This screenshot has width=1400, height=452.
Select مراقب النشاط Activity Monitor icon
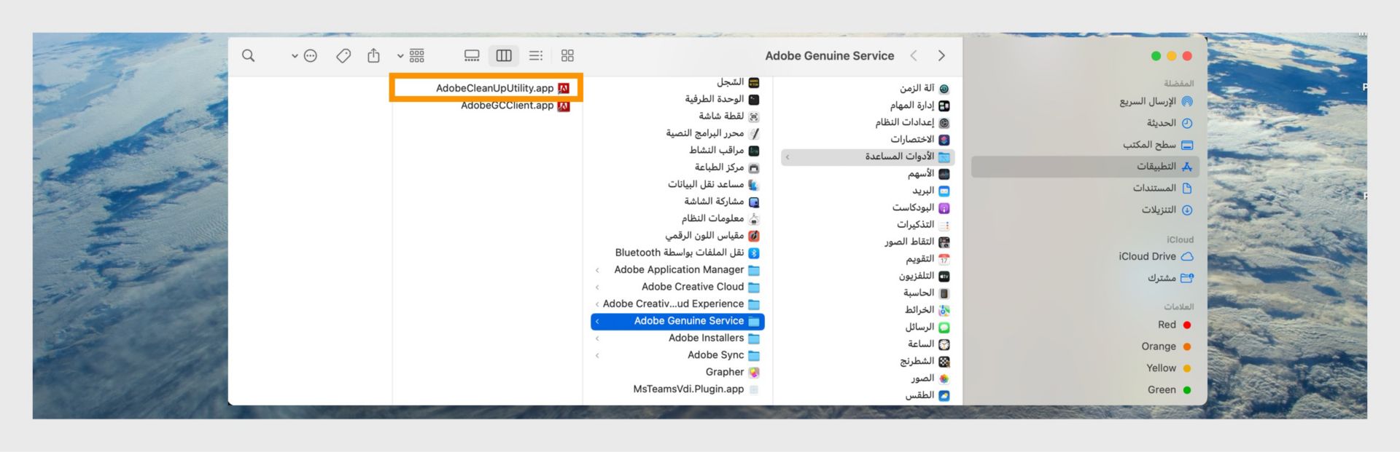tap(754, 151)
